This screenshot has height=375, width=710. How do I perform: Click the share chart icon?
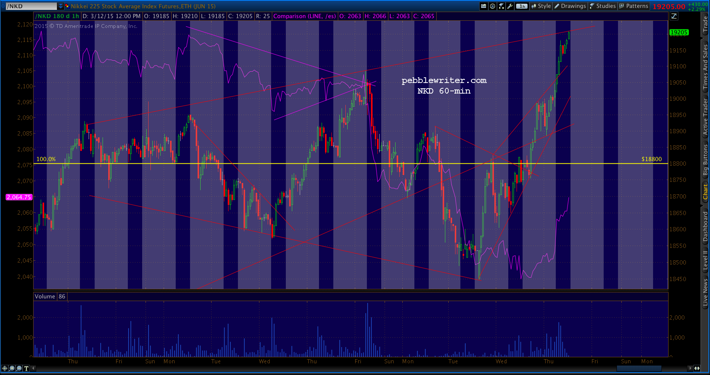[483, 6]
